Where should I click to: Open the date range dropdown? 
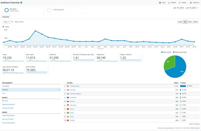(186, 8)
